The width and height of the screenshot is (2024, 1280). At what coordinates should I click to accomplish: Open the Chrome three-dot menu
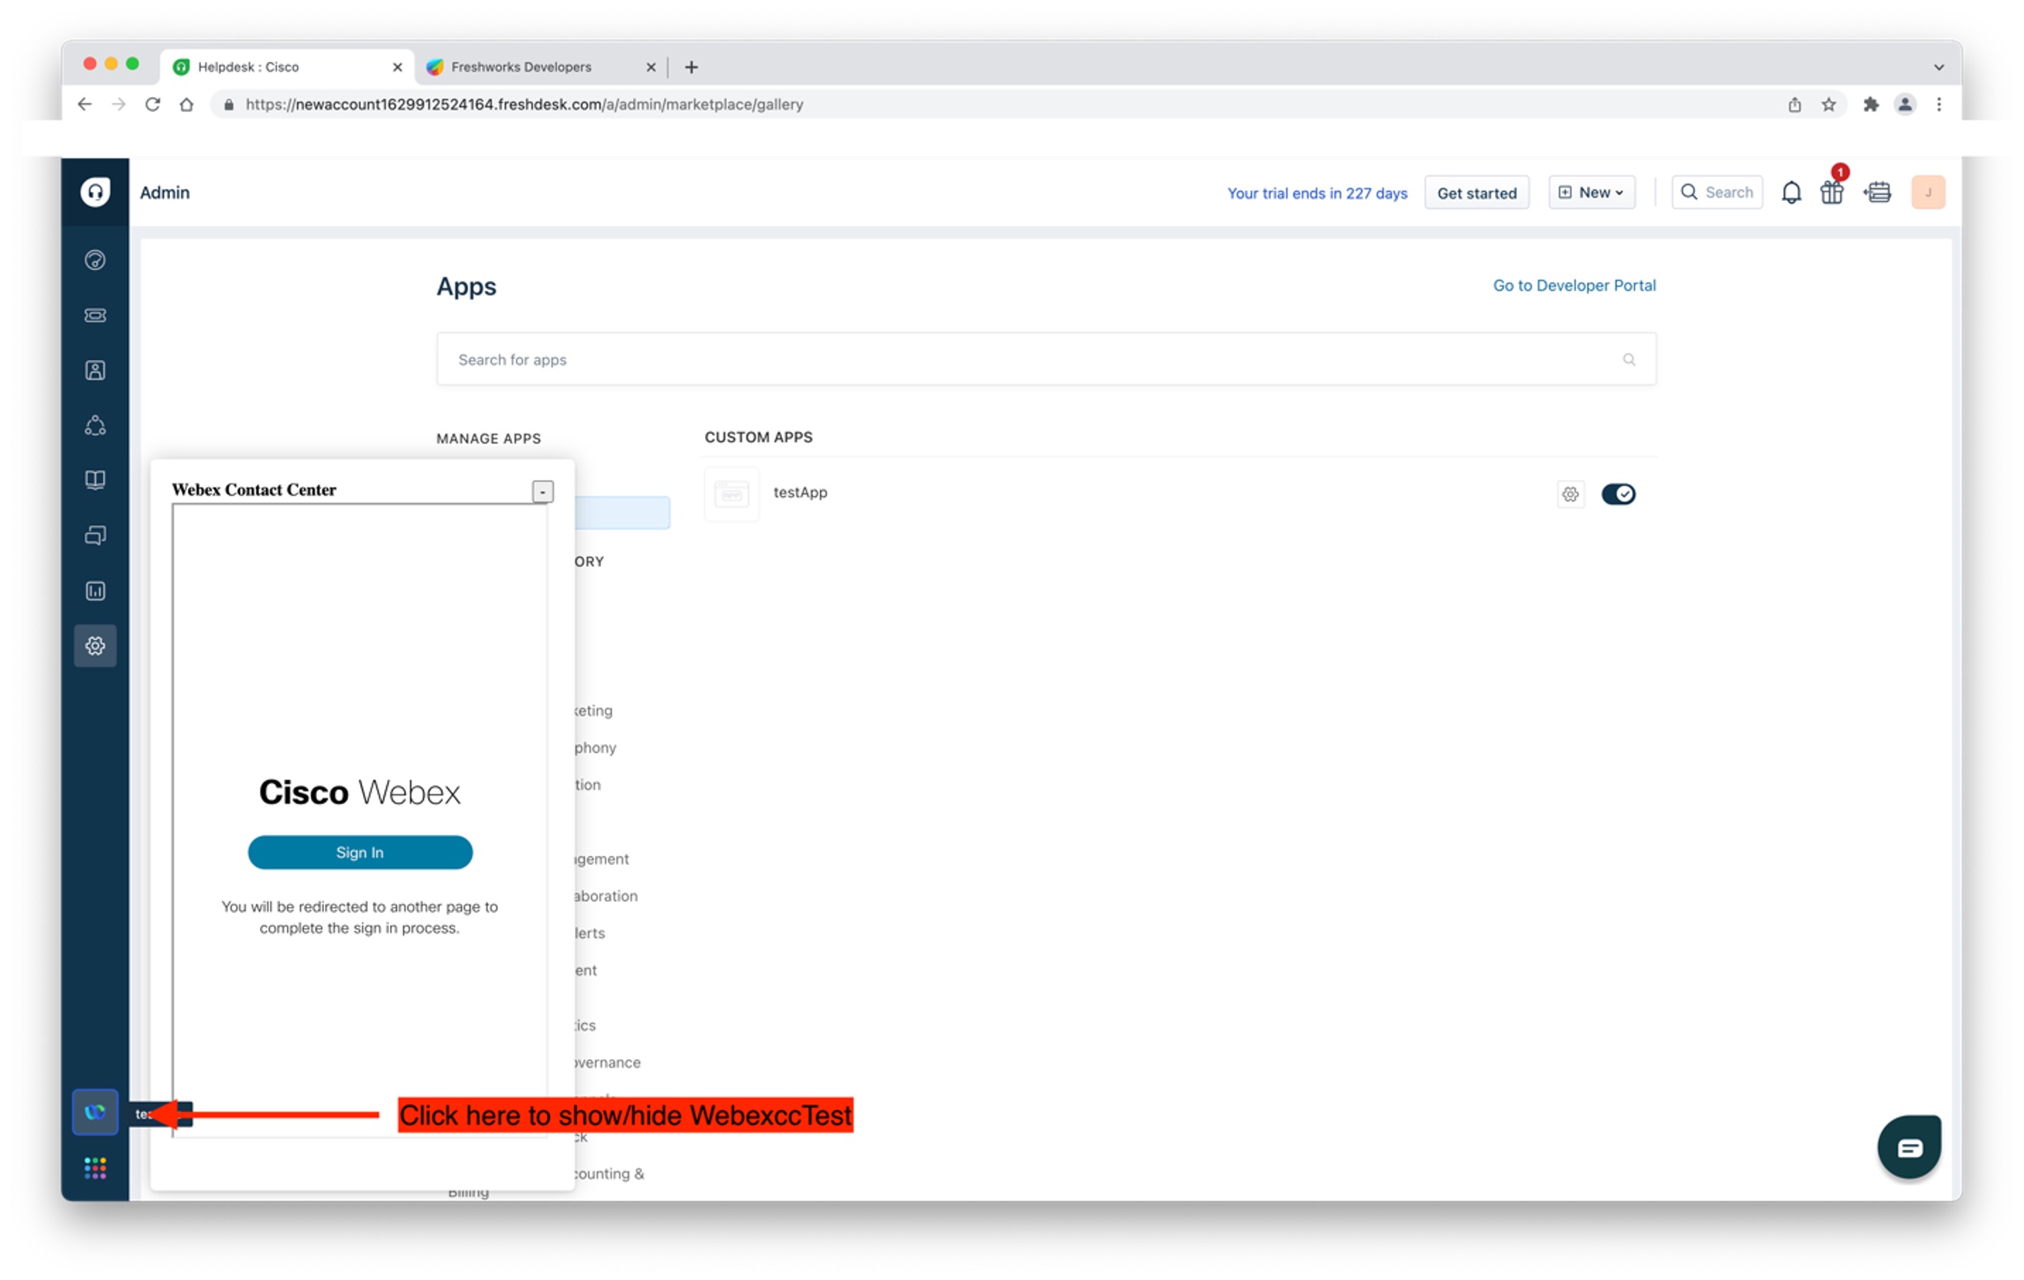tap(1939, 104)
